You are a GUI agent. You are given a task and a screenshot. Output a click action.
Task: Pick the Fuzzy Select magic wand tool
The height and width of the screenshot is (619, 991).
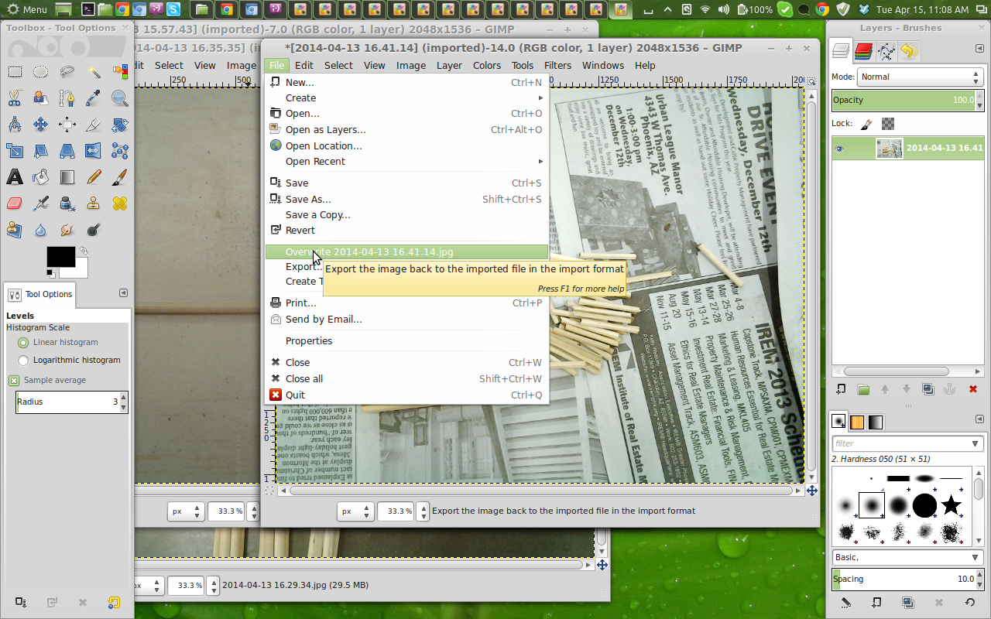coord(94,72)
